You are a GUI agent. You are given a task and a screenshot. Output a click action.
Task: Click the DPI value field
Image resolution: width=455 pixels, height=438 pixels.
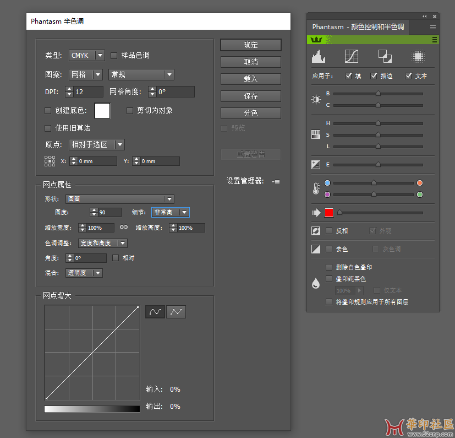[x=88, y=92]
